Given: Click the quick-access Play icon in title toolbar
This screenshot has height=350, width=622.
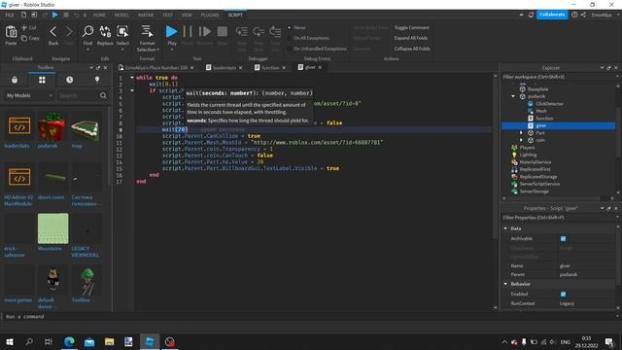Looking at the screenshot, I should [x=55, y=15].
